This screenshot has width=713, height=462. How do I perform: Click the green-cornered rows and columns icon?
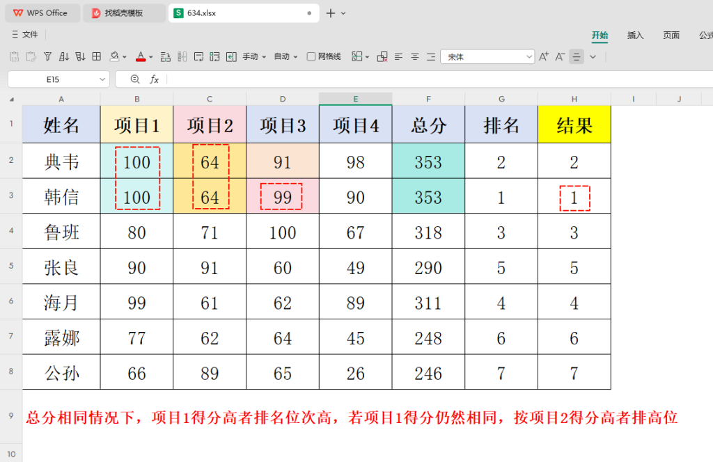pos(214,57)
